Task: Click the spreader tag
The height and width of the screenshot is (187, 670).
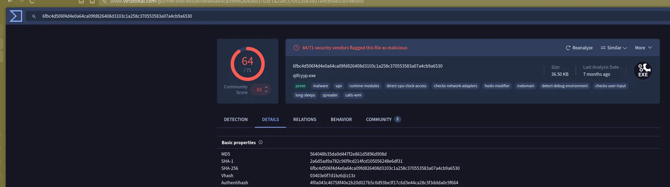Action: click(330, 95)
